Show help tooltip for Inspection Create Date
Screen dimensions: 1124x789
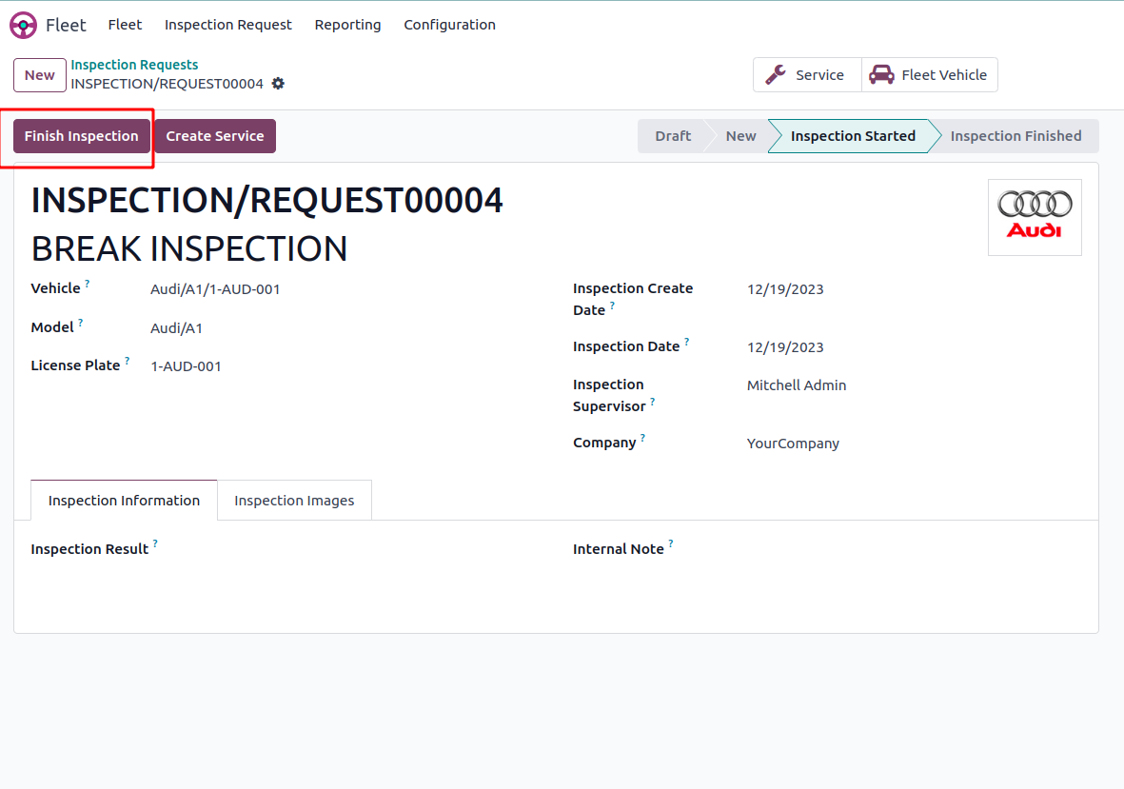(612, 306)
